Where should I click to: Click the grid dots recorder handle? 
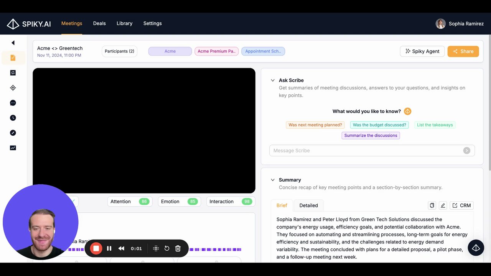pos(156,248)
